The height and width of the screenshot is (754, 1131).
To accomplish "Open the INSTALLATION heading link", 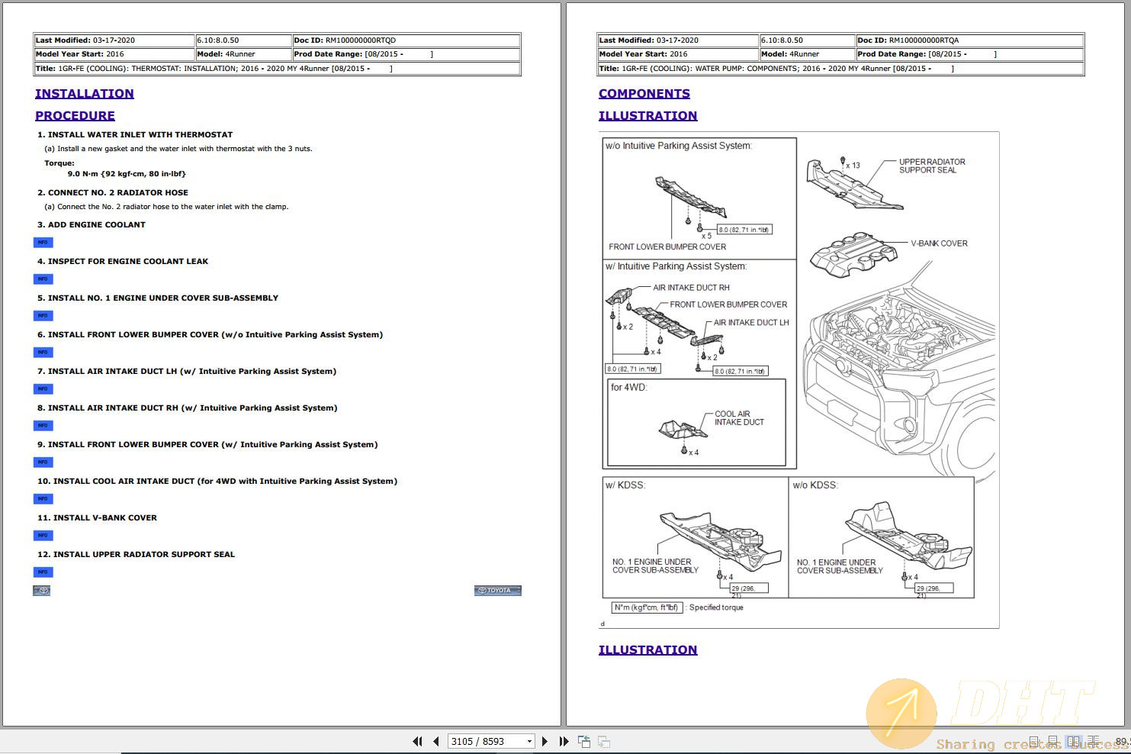I will coord(85,94).
